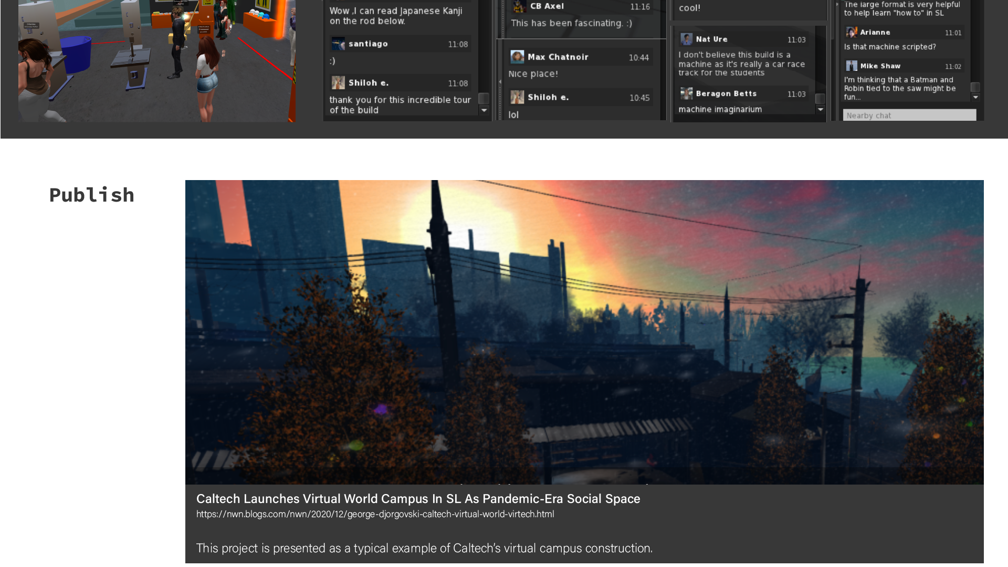Click CB Axel's avatar icon
This screenshot has width=1008, height=567.
519,6
